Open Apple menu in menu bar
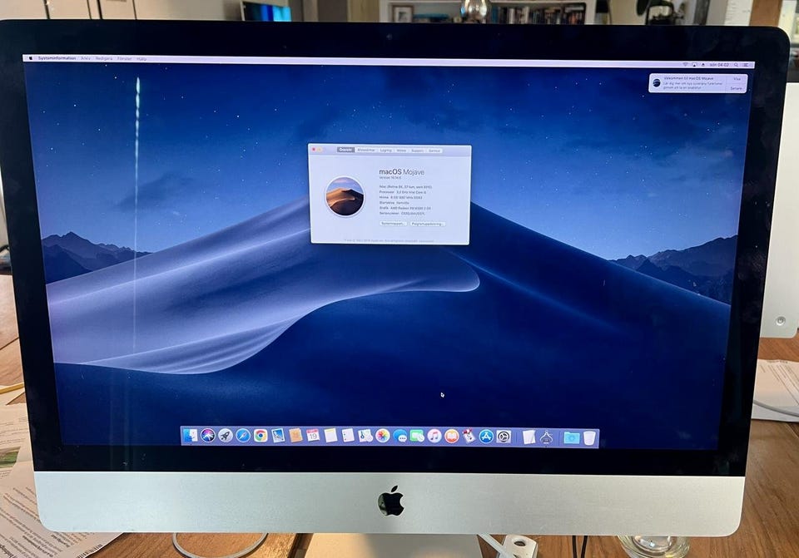Screen dimensions: 799x558 click(x=31, y=58)
